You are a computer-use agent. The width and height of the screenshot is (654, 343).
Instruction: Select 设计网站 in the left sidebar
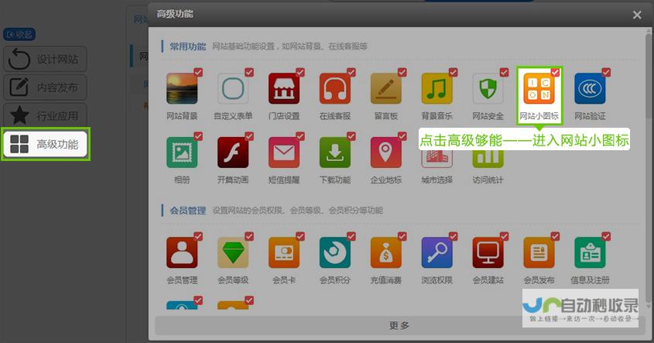click(x=46, y=59)
